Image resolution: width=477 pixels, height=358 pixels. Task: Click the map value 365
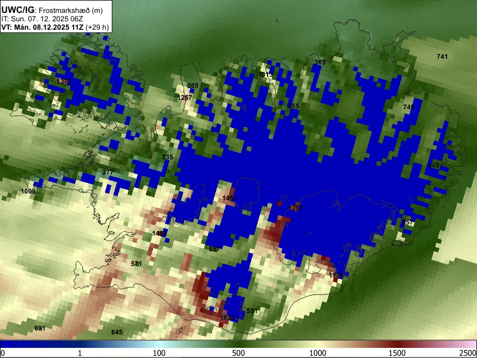pos(294,106)
